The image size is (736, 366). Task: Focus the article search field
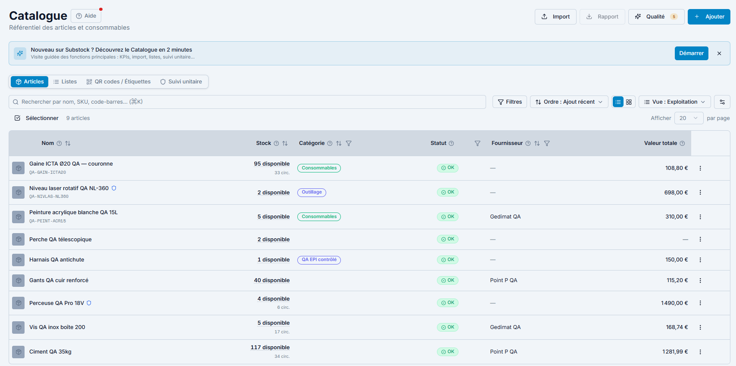pyautogui.click(x=247, y=102)
